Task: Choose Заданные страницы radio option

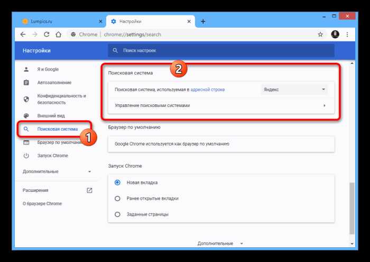Action: 117,214
